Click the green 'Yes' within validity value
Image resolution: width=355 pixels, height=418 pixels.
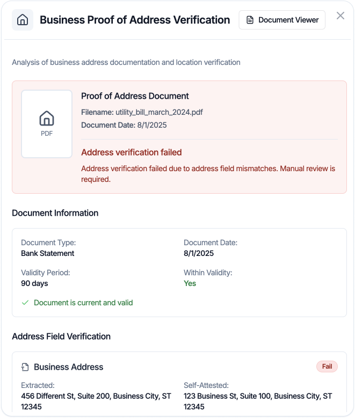[x=190, y=283]
